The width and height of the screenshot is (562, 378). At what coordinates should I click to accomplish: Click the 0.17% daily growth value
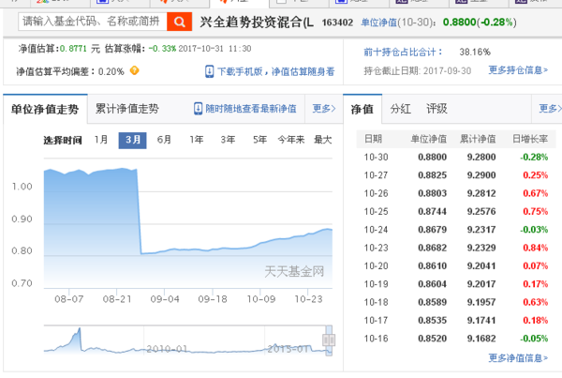coord(535,284)
